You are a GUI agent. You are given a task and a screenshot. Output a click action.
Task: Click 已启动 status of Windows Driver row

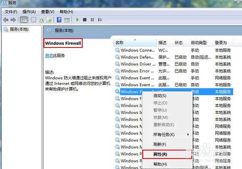click(x=181, y=64)
